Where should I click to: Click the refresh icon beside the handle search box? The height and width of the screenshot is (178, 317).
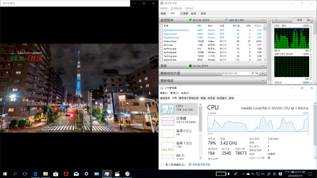[x=257, y=73]
